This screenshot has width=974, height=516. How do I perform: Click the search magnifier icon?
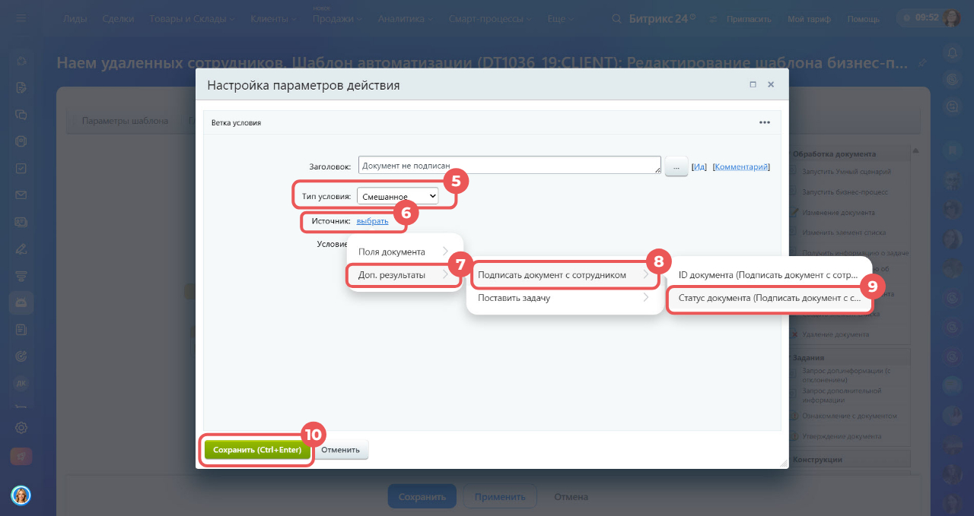click(x=616, y=18)
